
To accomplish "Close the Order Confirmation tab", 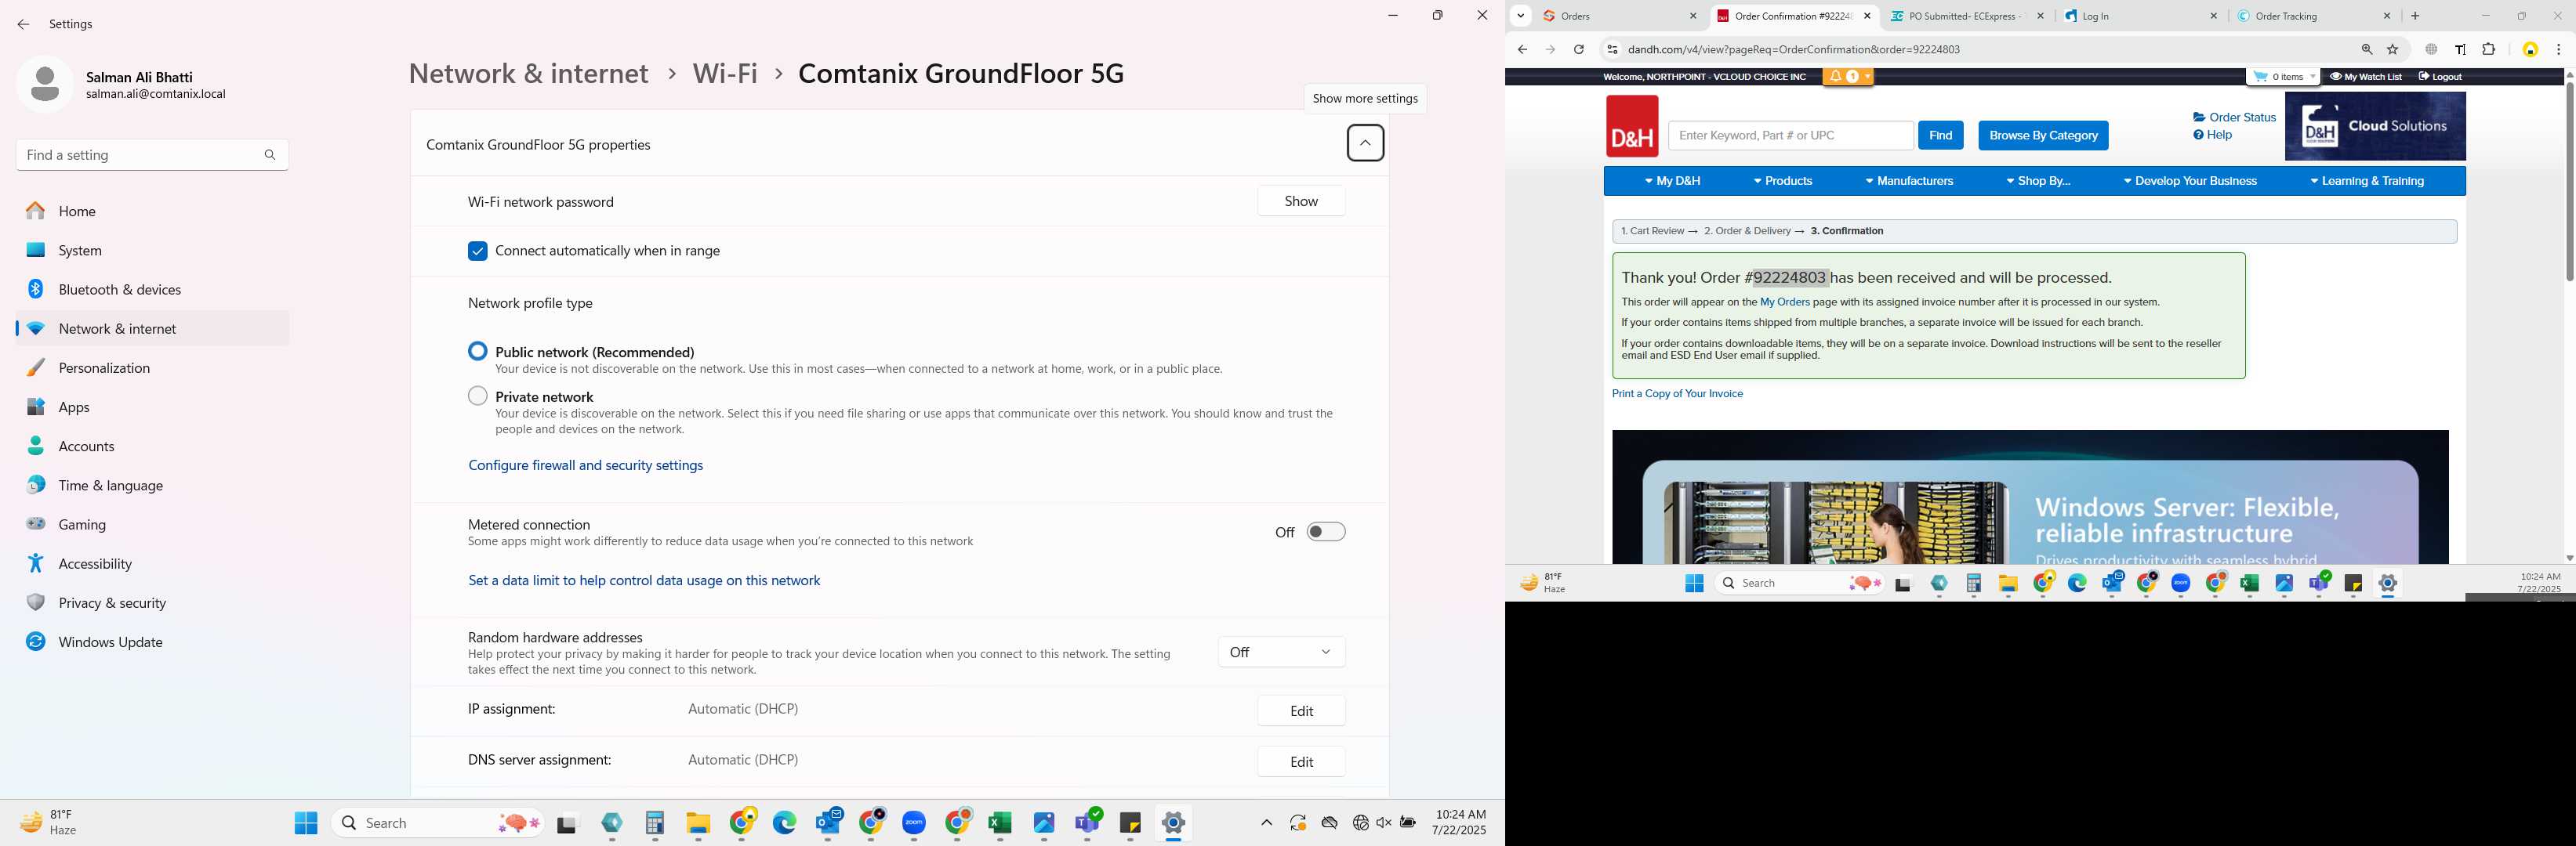I will click(x=1867, y=16).
